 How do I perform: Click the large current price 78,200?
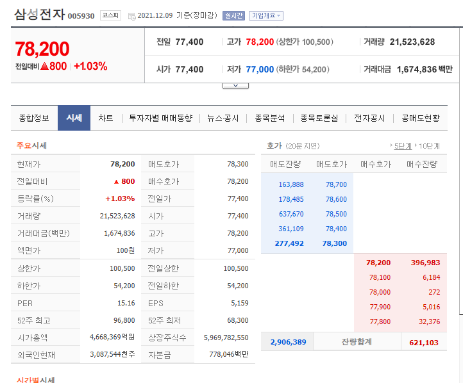point(42,49)
